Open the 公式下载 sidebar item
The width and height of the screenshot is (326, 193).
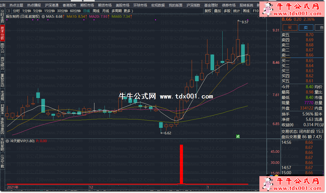click(x=3, y=161)
